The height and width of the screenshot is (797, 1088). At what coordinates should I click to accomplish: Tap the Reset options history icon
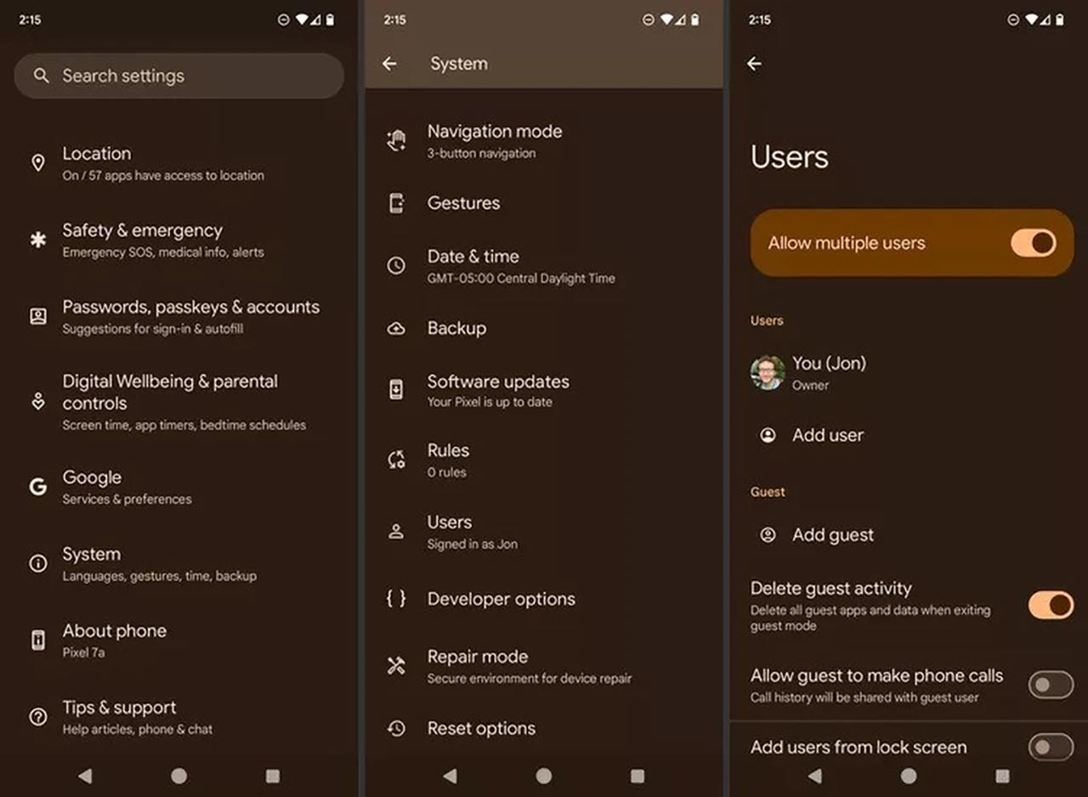(x=396, y=728)
